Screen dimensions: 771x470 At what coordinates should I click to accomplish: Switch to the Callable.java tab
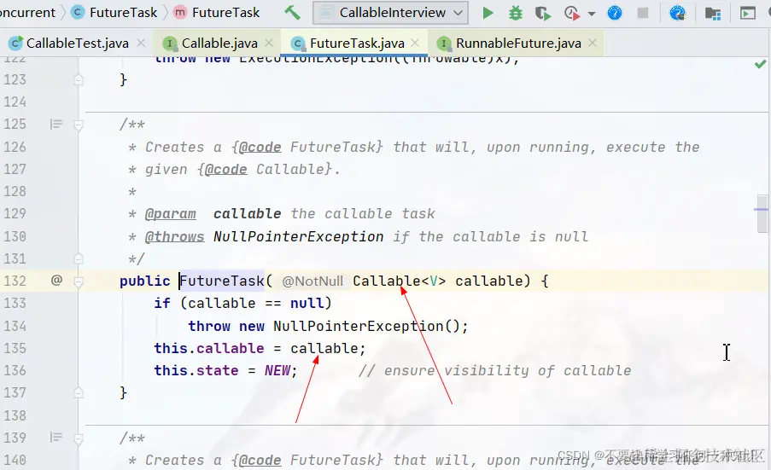[x=219, y=44]
